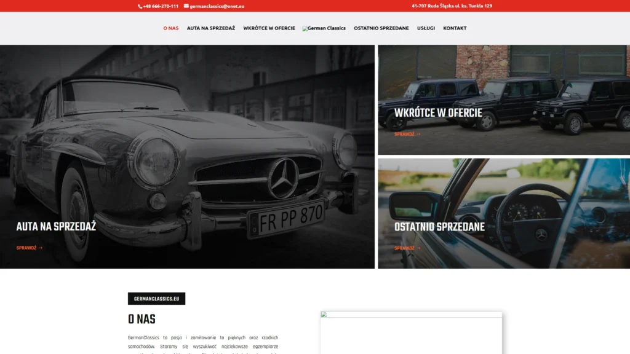Open the USŁUGI menu item
The image size is (630, 354).
click(426, 28)
